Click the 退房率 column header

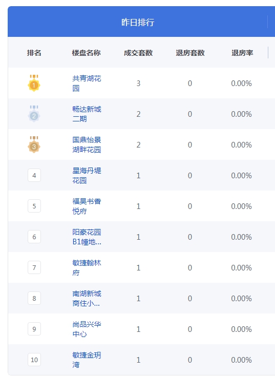pyautogui.click(x=242, y=53)
